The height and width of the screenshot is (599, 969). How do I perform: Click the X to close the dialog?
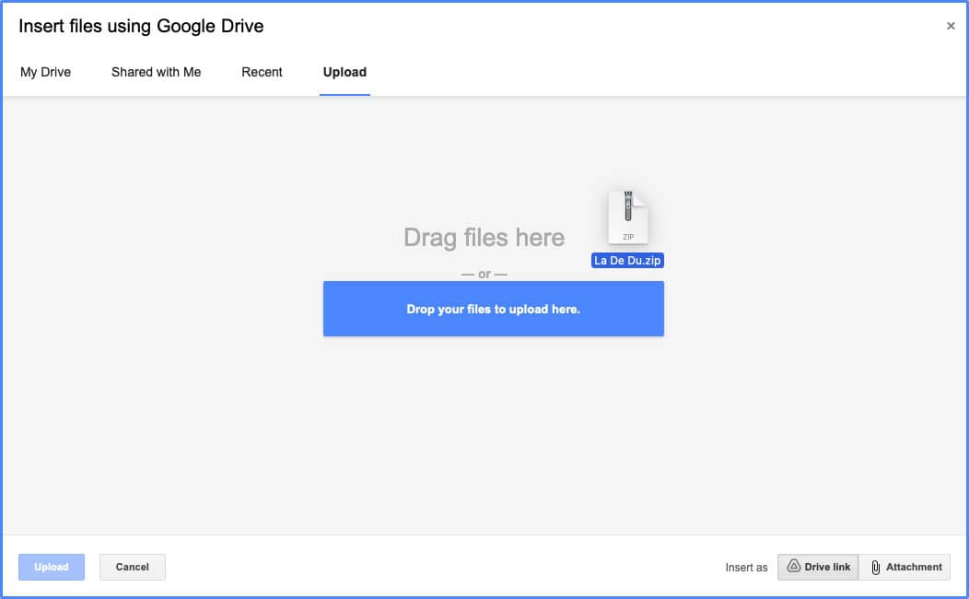coord(951,26)
